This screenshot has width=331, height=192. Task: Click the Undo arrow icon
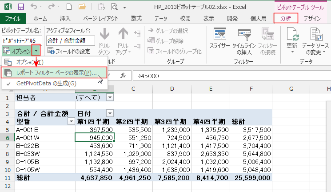click(35, 7)
